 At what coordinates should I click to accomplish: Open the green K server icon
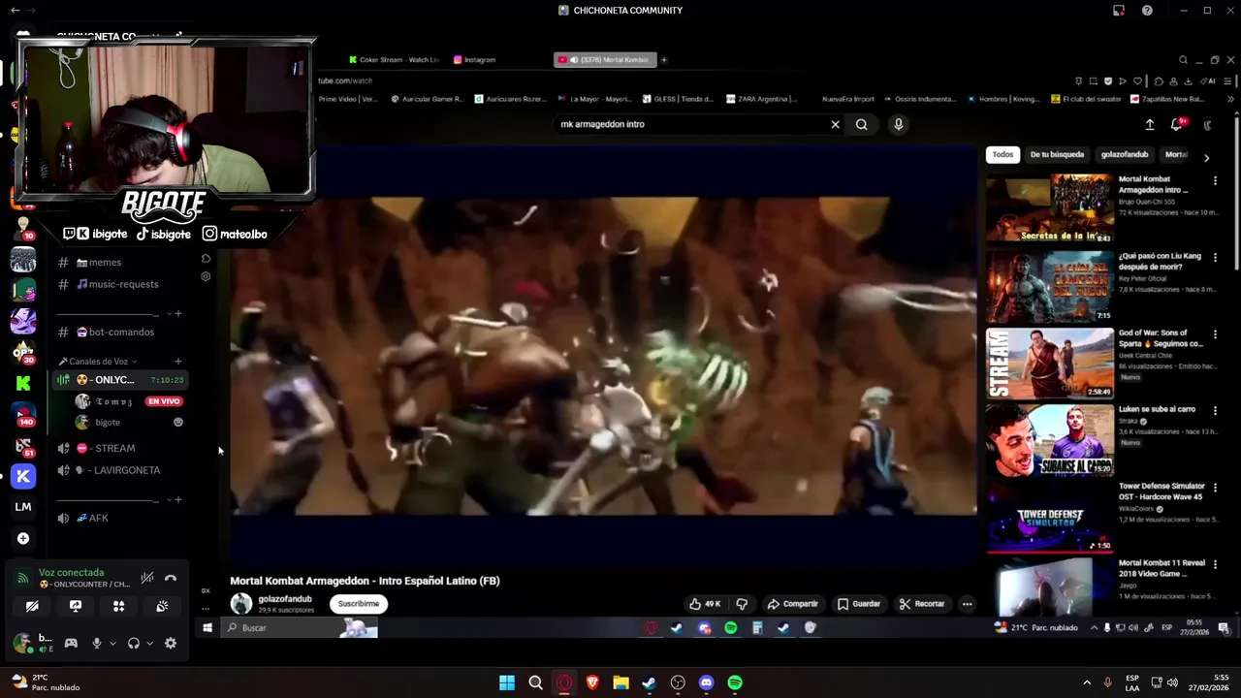[x=23, y=383]
